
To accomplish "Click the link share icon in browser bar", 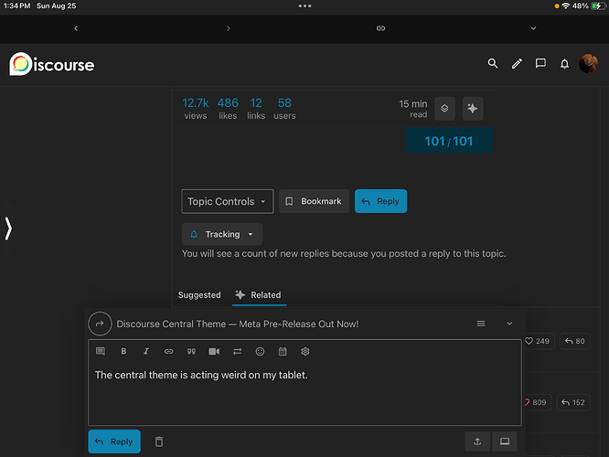I will click(380, 28).
